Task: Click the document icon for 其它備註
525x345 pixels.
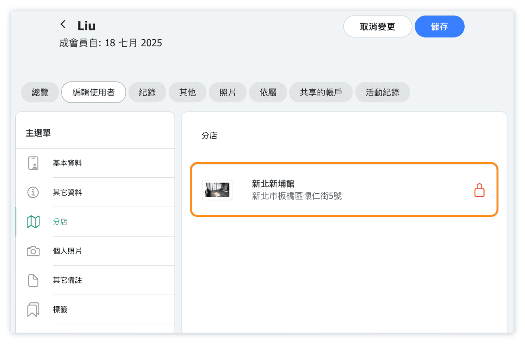Action: (33, 280)
